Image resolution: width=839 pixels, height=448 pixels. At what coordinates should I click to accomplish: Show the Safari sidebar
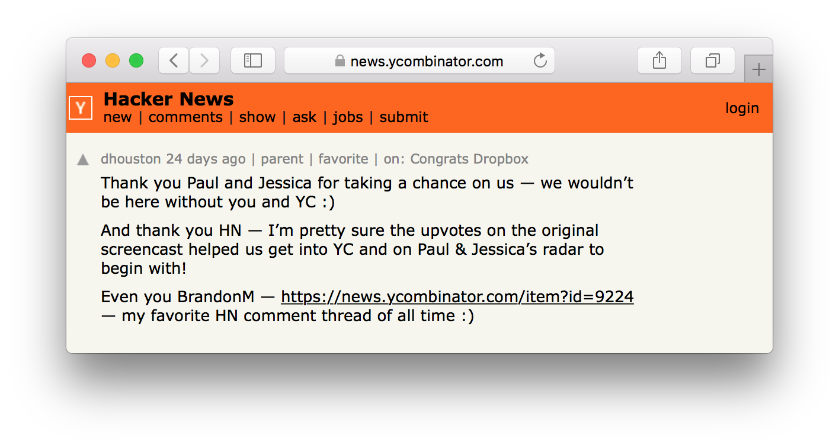pos(253,60)
